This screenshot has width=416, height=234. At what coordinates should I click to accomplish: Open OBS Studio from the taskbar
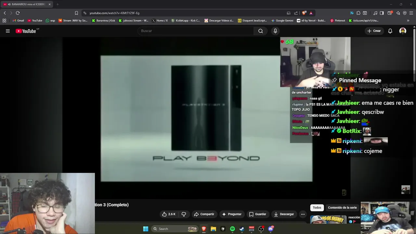[x=261, y=229]
